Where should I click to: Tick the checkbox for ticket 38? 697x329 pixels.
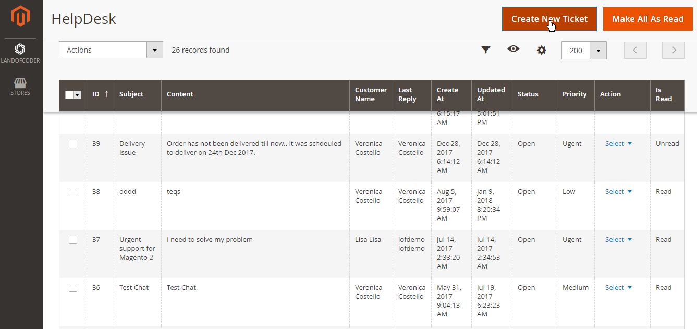pyautogui.click(x=73, y=192)
